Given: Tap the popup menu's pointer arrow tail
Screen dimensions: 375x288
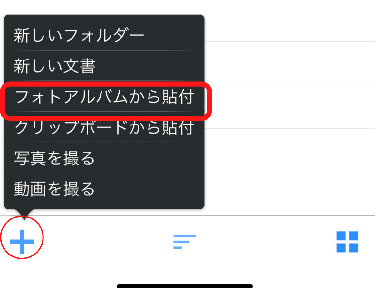Looking at the screenshot, I should 24,214.
